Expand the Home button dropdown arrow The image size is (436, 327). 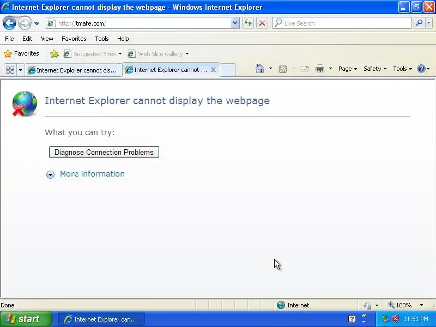[x=270, y=69]
